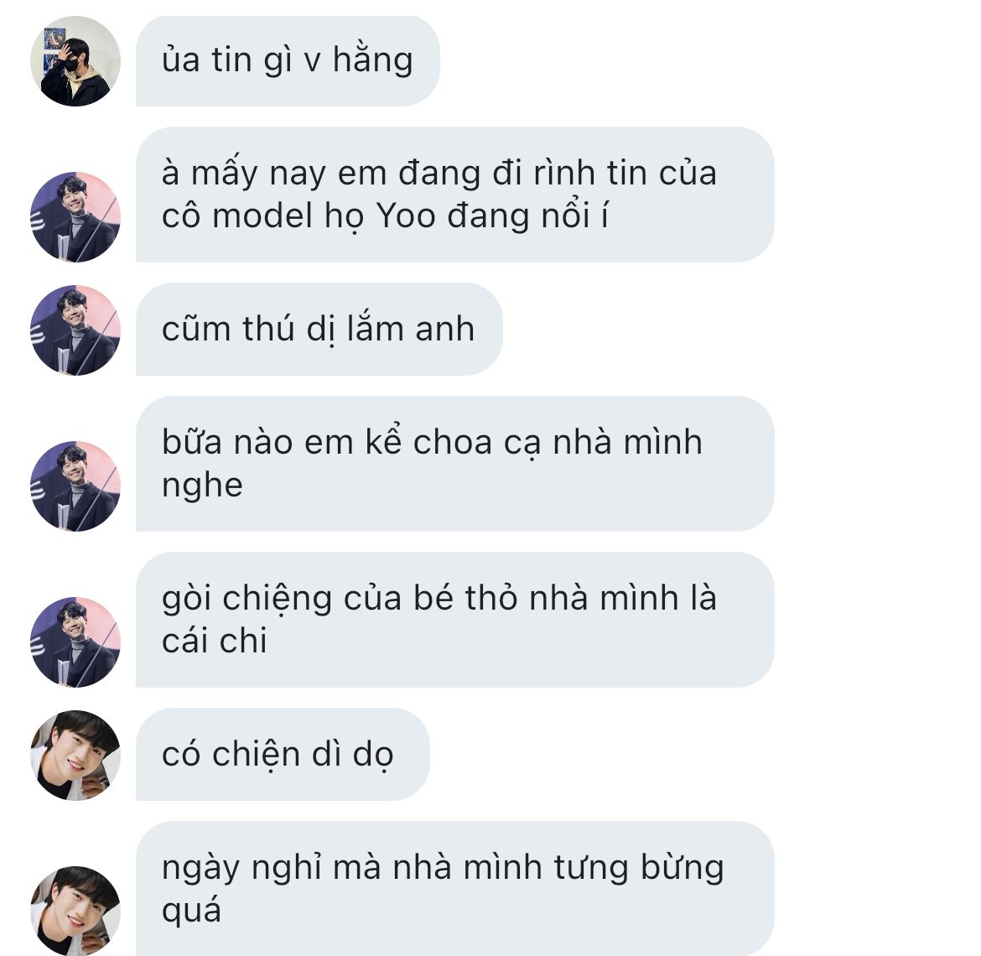
Task: Click the word "hằng" in the first message
Action: click(x=373, y=61)
